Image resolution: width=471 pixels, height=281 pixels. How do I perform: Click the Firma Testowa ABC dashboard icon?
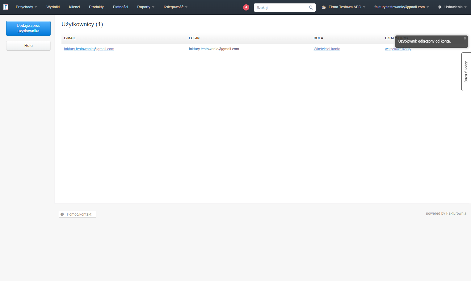coord(324,7)
